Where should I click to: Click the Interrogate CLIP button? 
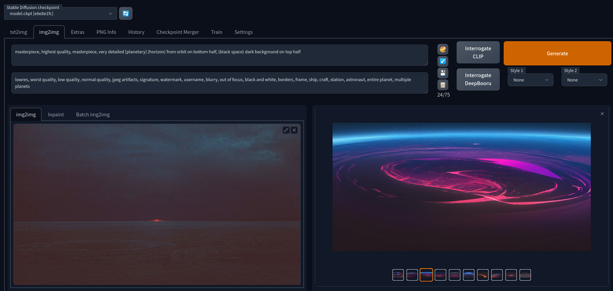pyautogui.click(x=478, y=52)
